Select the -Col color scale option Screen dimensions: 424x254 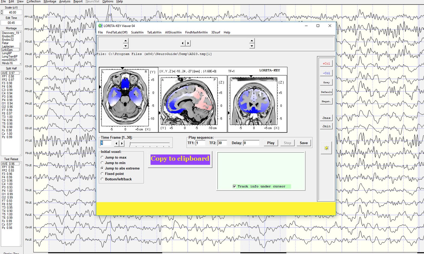326,73
